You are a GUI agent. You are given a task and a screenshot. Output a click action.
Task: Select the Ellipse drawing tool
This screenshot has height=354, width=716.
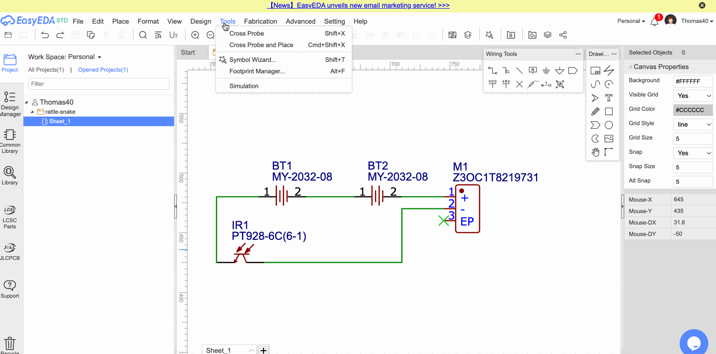[609, 125]
